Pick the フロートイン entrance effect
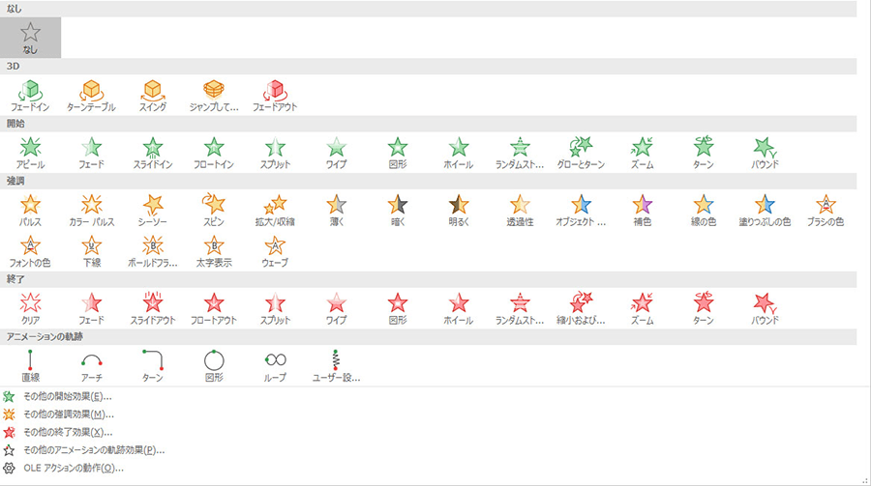The height and width of the screenshot is (486, 871). coord(214,153)
